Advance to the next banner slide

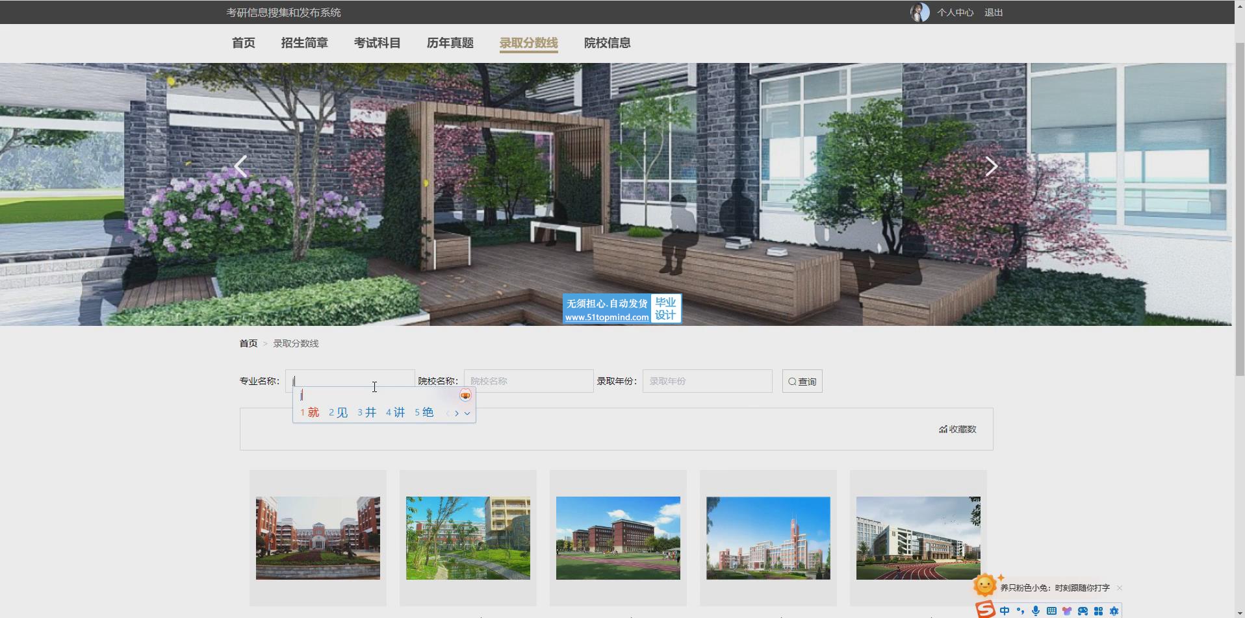click(x=991, y=166)
